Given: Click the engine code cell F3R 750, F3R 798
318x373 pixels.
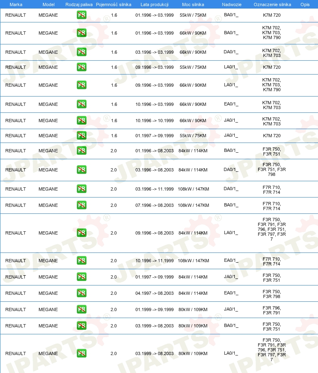Looking at the screenshot, I should (x=272, y=294).
